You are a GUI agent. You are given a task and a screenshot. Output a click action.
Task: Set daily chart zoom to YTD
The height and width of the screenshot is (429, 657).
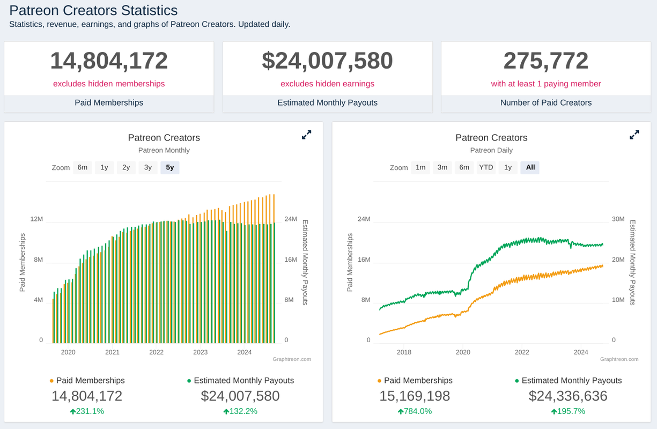coord(486,167)
